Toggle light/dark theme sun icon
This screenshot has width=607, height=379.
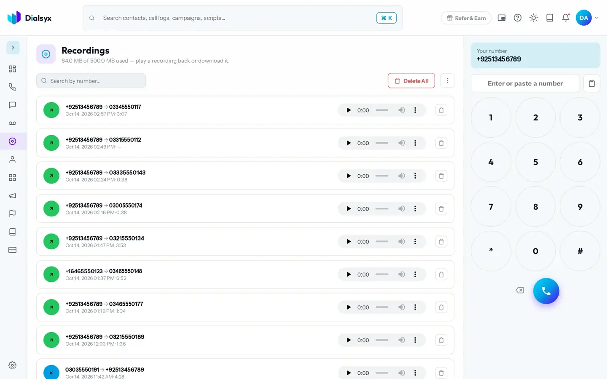(x=534, y=18)
